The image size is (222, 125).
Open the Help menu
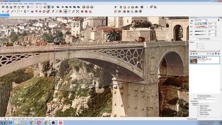(45, 4)
